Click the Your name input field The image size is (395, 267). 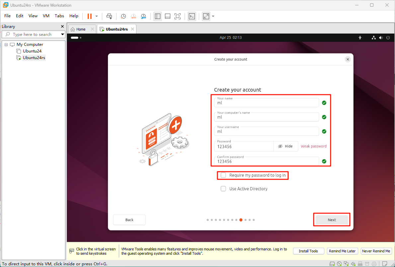[x=266, y=103]
